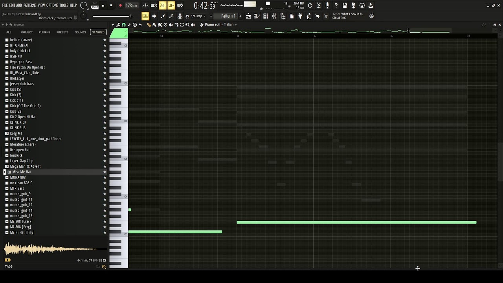
Task: Open piano roll wrench tools menu
Action: (118, 25)
